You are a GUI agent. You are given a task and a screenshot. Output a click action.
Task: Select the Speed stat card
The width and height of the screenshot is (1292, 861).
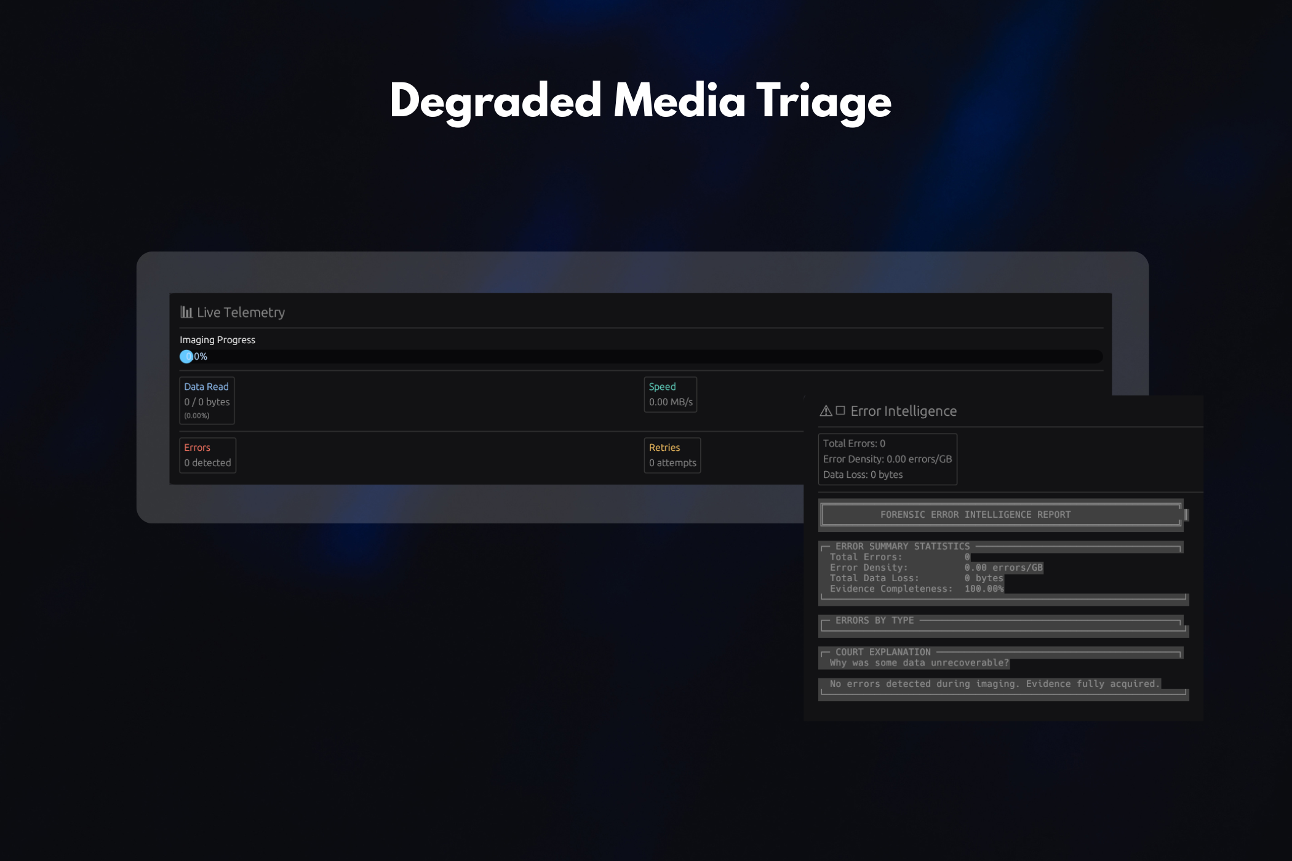pyautogui.click(x=670, y=394)
